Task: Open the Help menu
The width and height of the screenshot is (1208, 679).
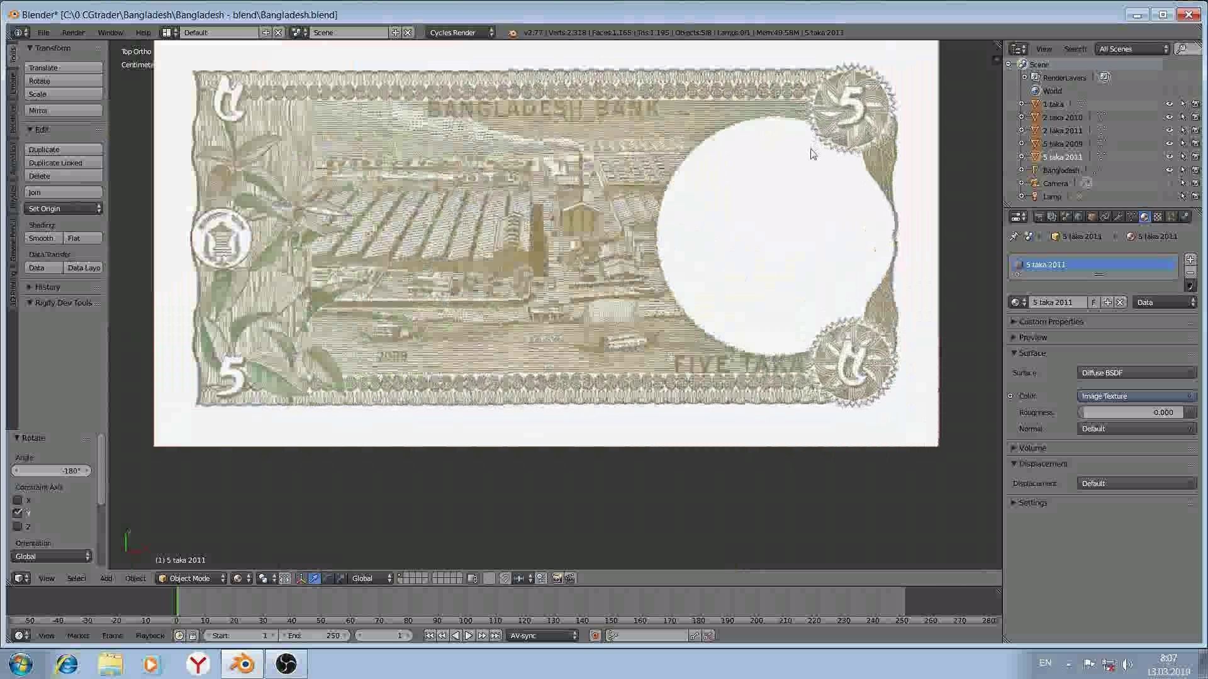Action: (x=143, y=33)
